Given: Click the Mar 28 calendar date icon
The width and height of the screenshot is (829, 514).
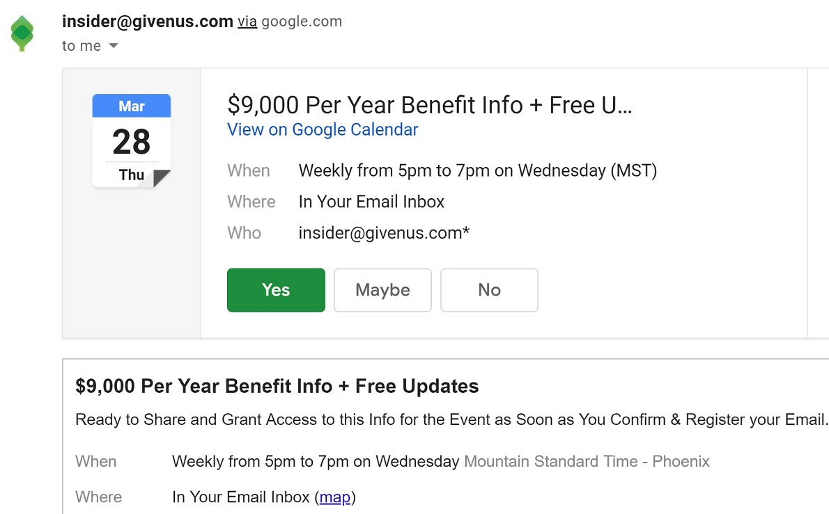Looking at the screenshot, I should pyautogui.click(x=132, y=141).
